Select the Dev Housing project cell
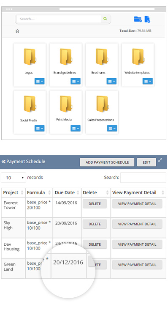Image resolution: width=168 pixels, height=310 pixels. [13, 248]
